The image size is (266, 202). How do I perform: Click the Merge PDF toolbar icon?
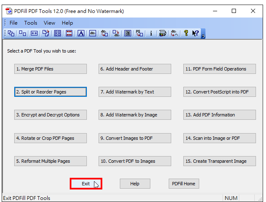[x=11, y=33]
